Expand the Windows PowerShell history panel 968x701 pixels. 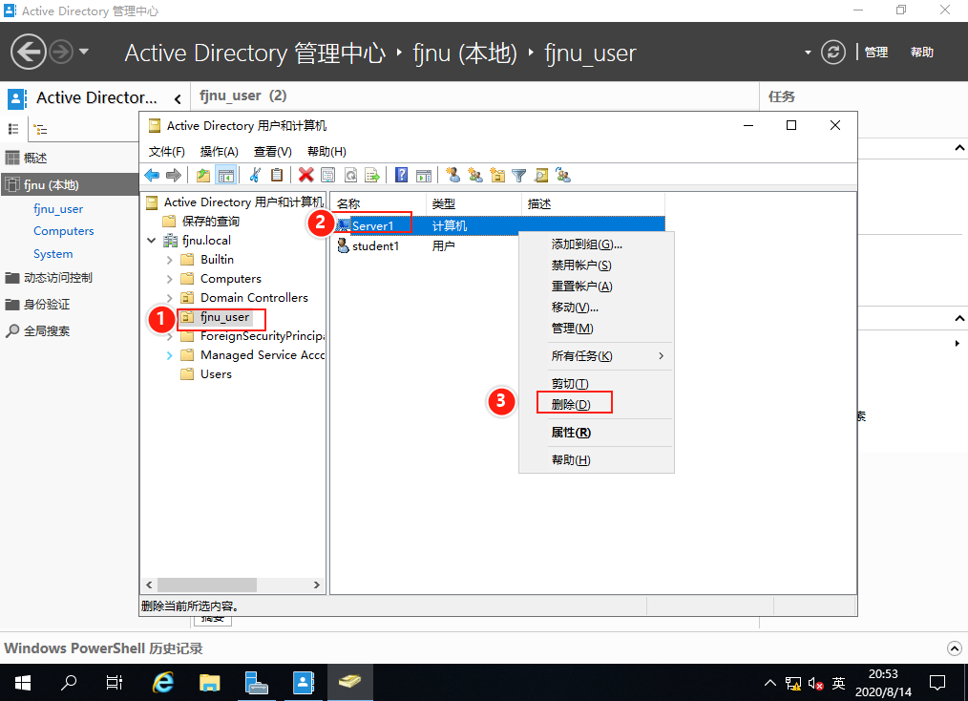click(x=955, y=648)
